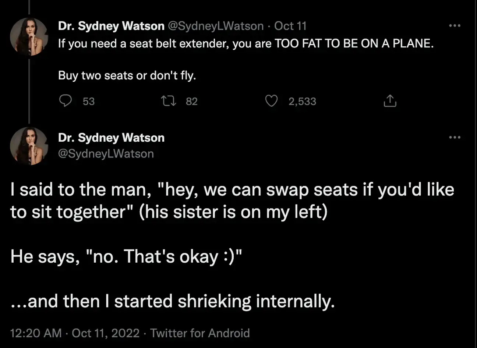
Task: Open the @SydneyLWatson handle on the second tweet
Action: tap(105, 153)
